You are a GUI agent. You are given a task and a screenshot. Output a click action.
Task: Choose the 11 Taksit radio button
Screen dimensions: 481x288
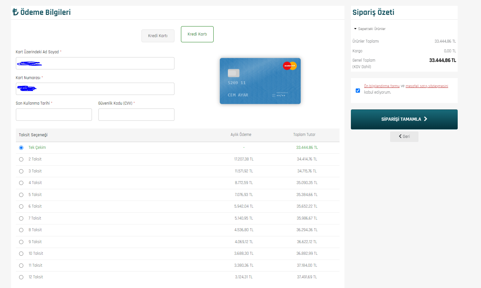pyautogui.click(x=21, y=265)
